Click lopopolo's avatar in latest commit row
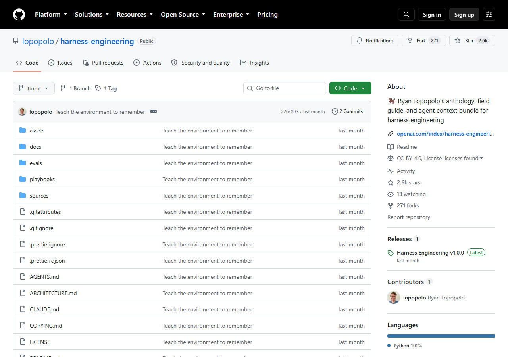Screen dimensions: 508x357 tap(22, 112)
